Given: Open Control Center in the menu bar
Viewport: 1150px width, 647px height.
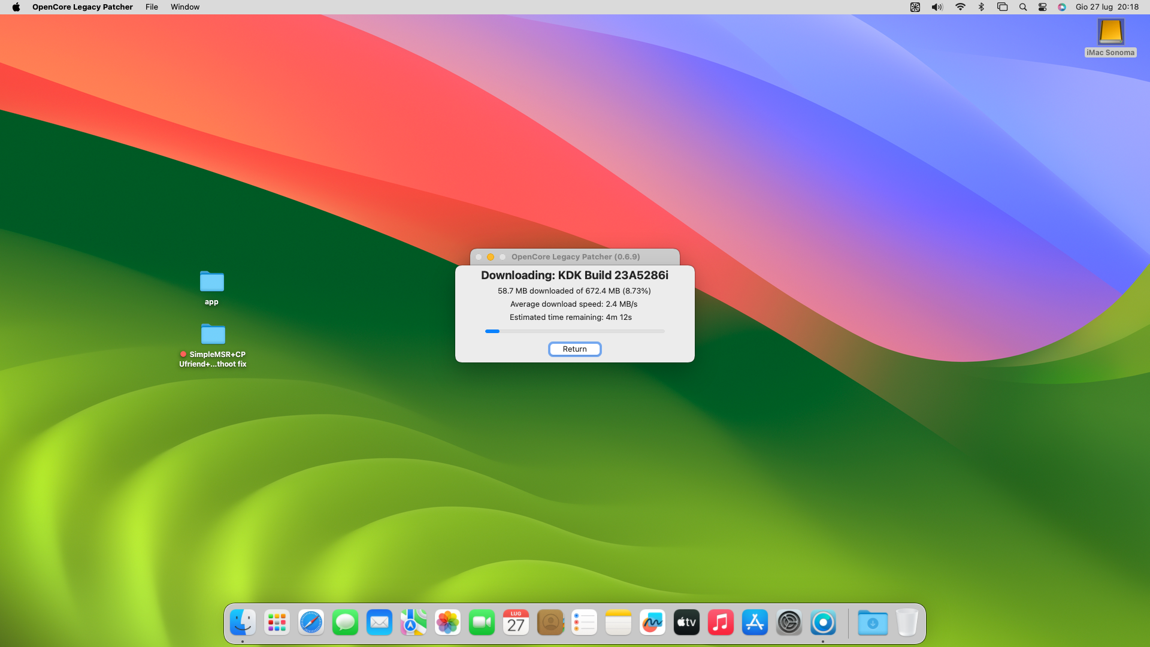Looking at the screenshot, I should 1042,7.
